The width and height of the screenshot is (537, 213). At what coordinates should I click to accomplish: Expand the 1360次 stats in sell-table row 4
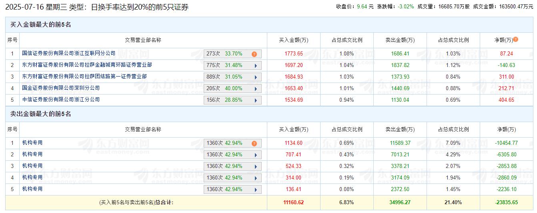tap(255, 178)
